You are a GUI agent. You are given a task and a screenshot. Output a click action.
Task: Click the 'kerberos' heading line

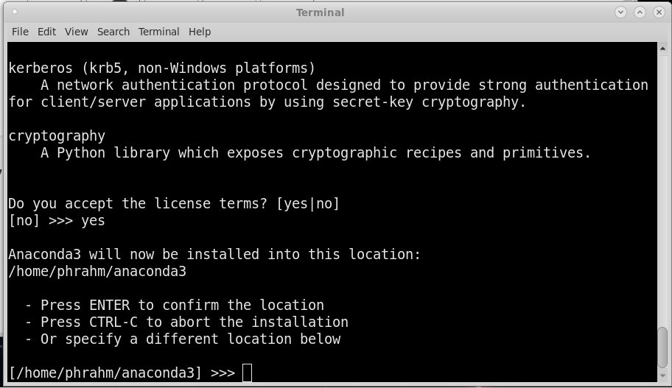162,68
